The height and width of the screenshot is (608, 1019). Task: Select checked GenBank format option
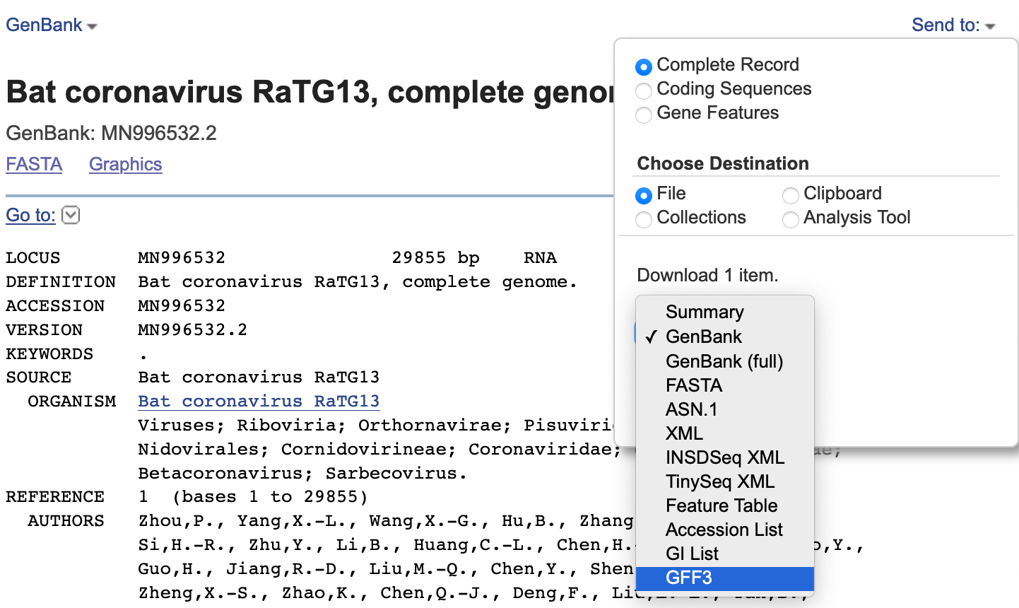(725, 337)
